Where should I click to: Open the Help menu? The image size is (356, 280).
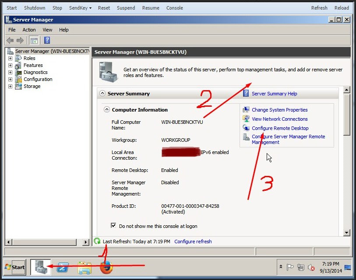pos(64,30)
